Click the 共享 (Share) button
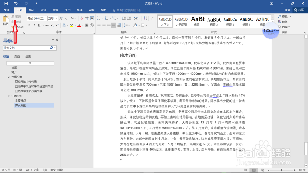 (x=299, y=10)
